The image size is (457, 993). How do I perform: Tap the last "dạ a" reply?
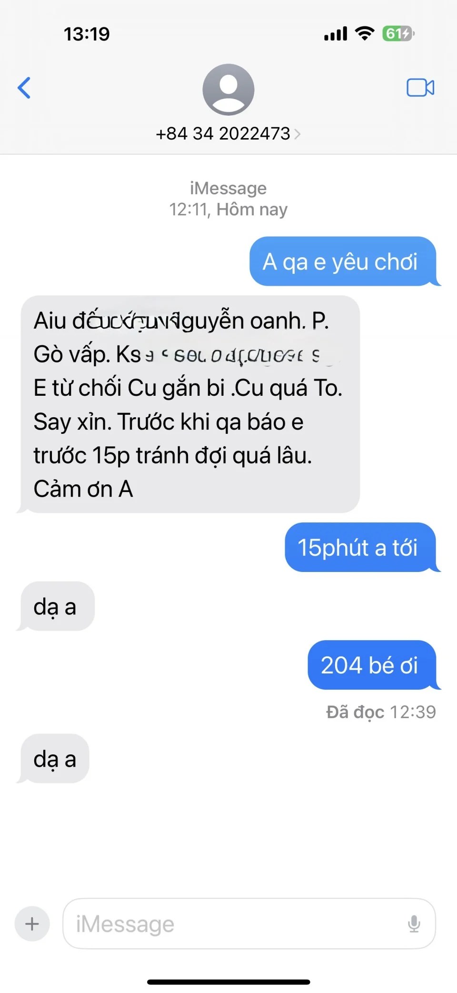pos(55,759)
